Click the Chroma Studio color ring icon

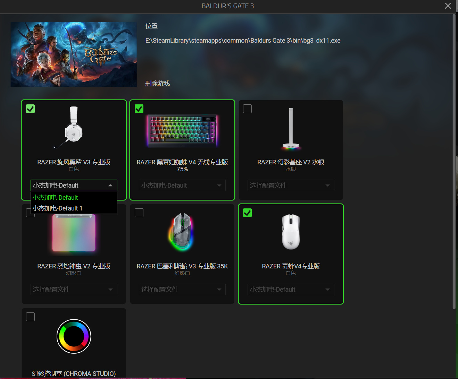74,336
